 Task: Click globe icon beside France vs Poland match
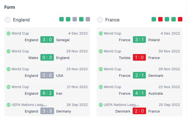[101, 33]
